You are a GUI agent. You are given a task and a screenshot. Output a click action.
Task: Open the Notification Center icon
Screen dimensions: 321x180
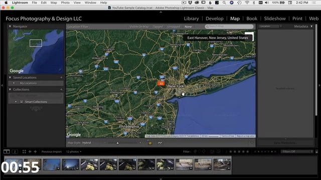point(314,2)
